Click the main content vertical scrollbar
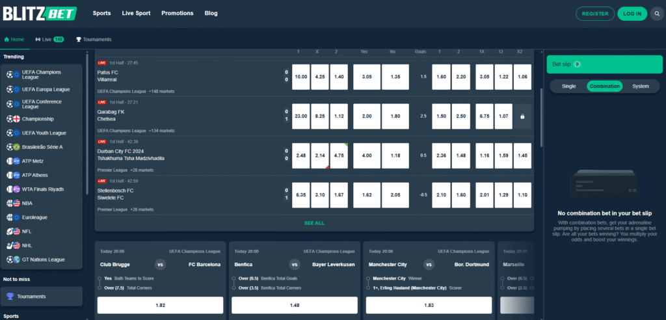Image resolution: width=666 pixels, height=320 pixels. 541,118
